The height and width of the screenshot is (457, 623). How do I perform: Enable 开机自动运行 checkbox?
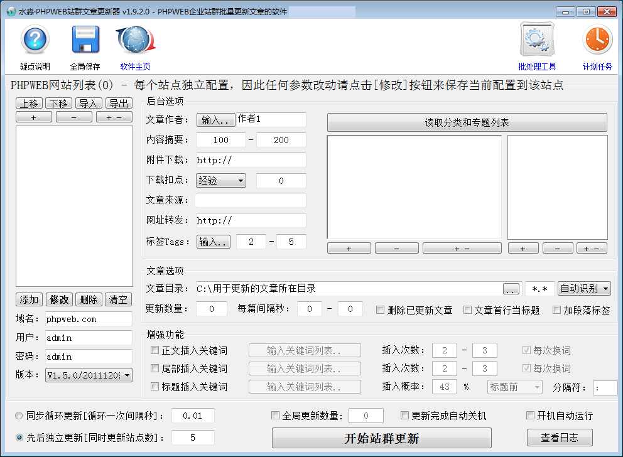(x=530, y=416)
